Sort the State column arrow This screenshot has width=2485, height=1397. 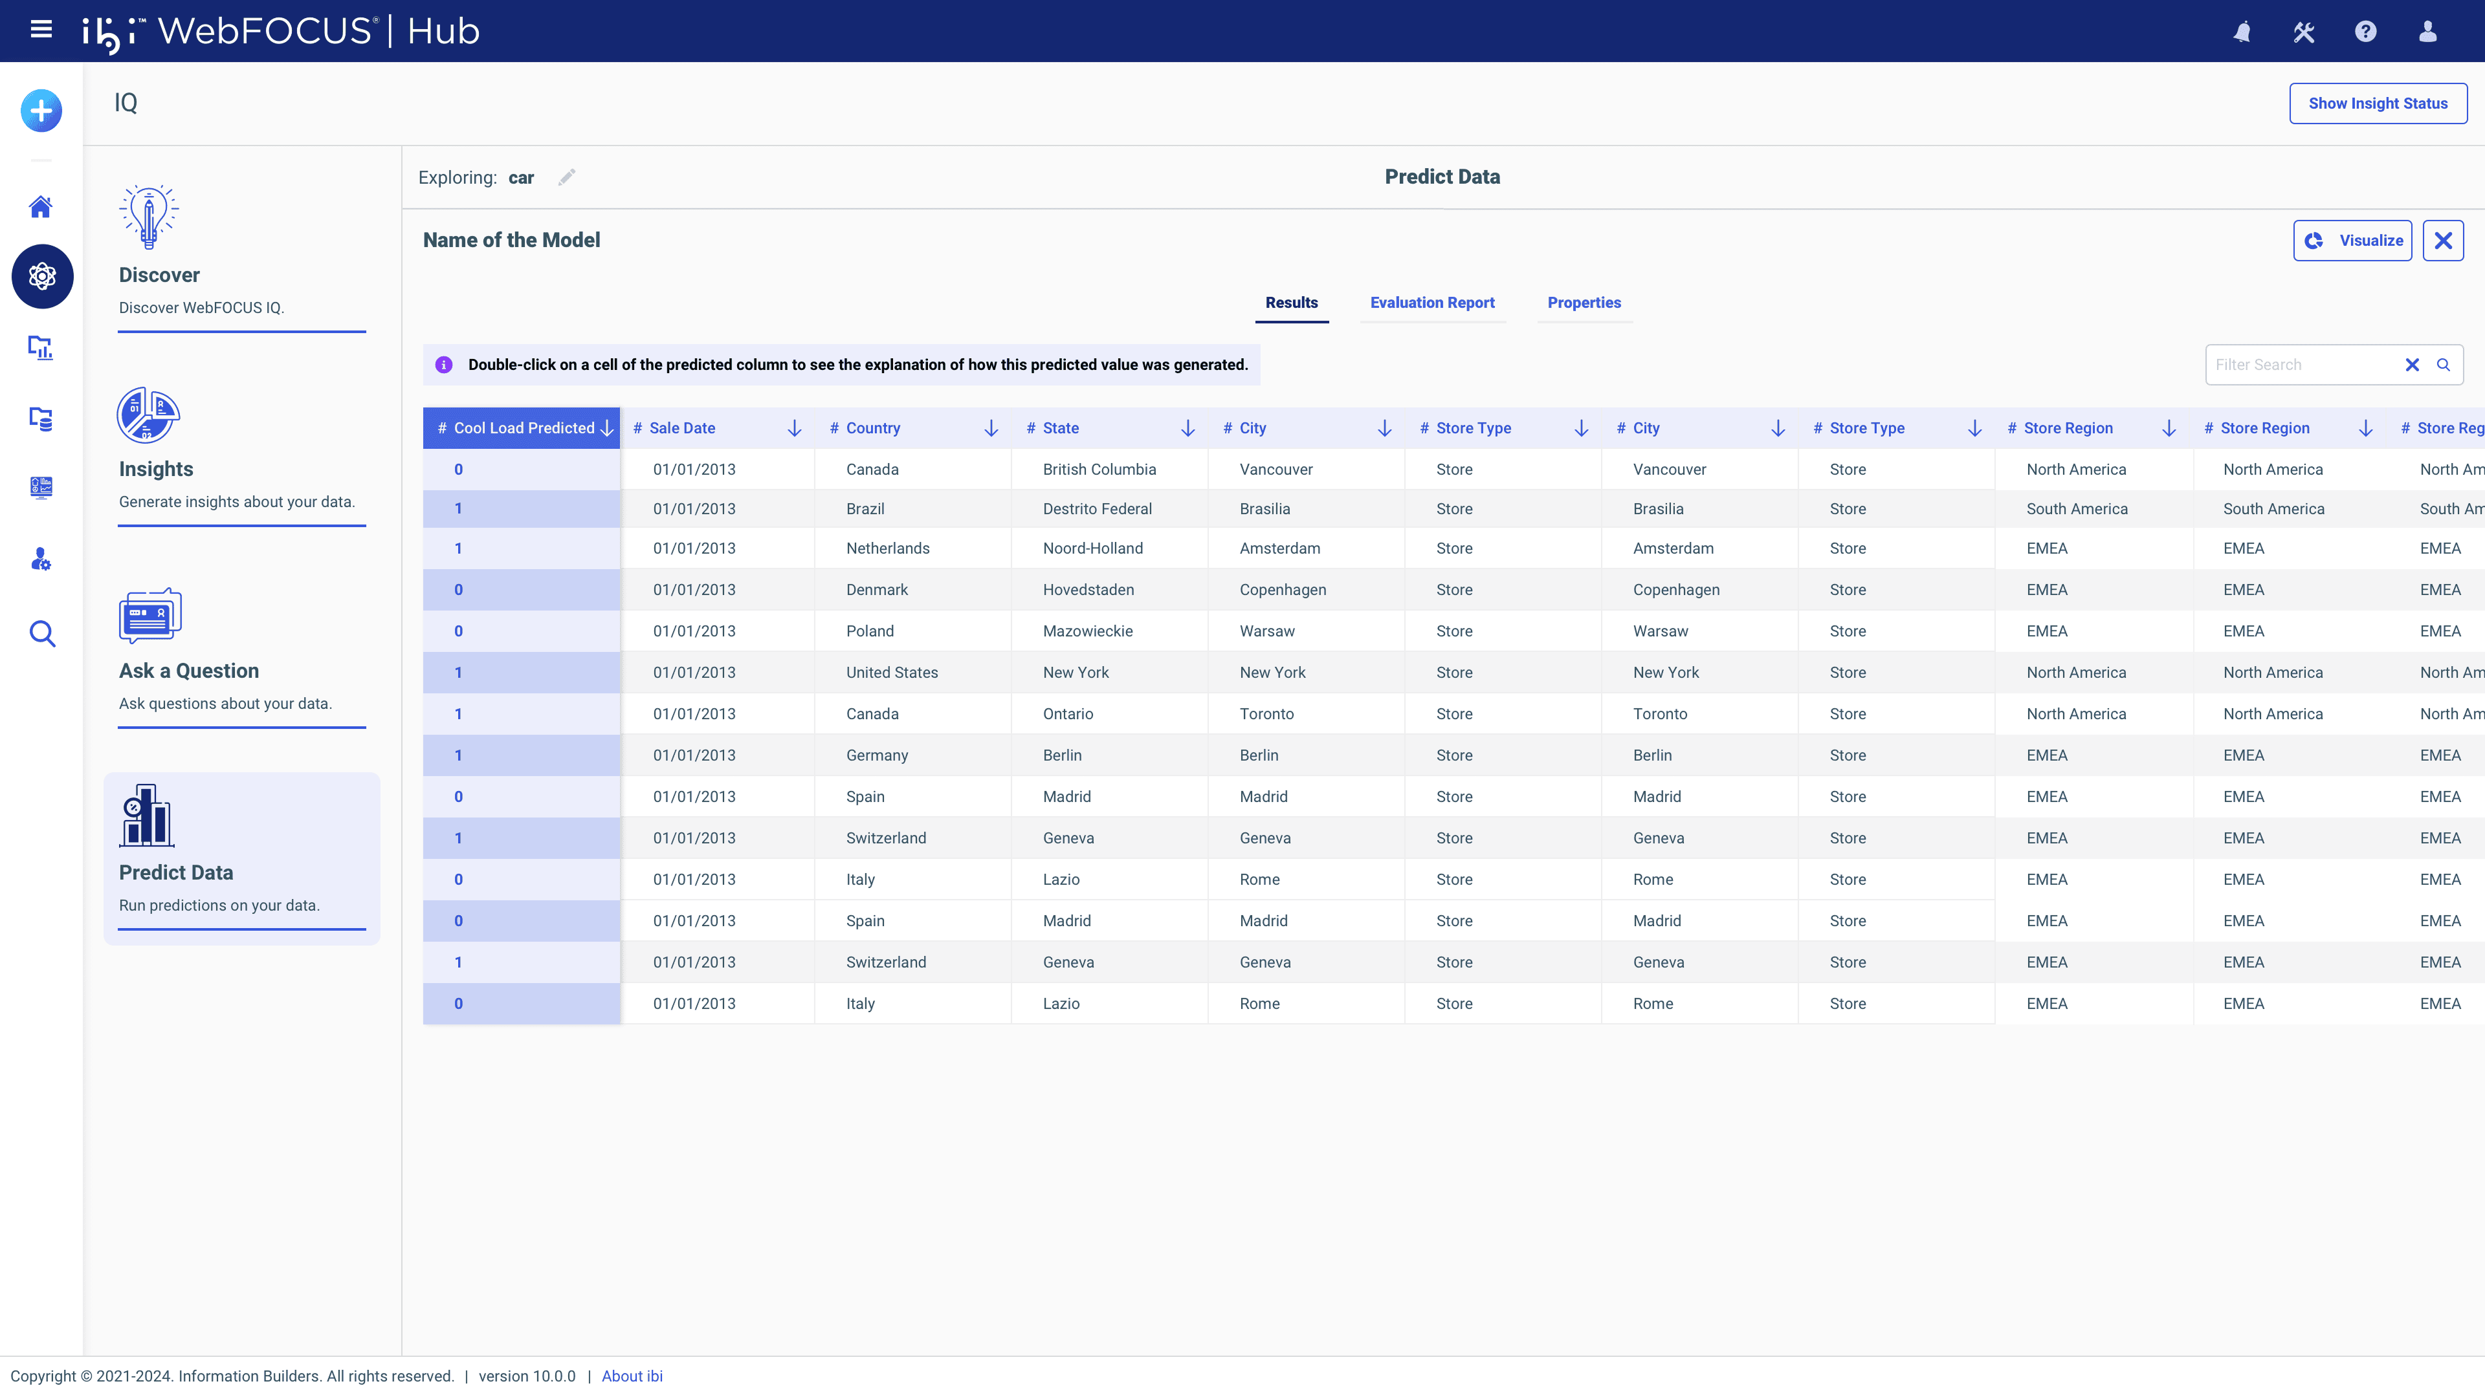click(1187, 428)
